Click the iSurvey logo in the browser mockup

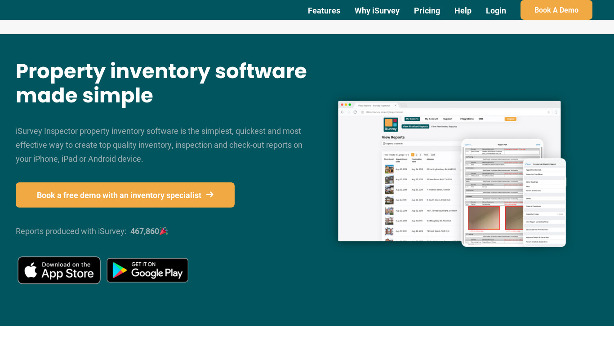(391, 124)
